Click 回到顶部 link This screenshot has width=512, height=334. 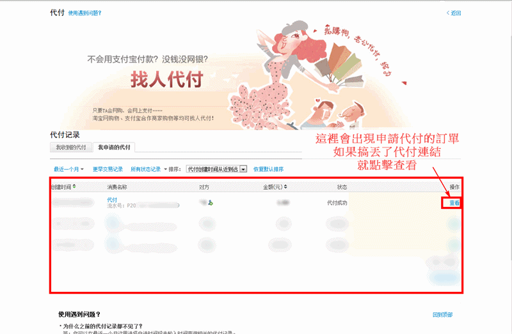(442, 314)
